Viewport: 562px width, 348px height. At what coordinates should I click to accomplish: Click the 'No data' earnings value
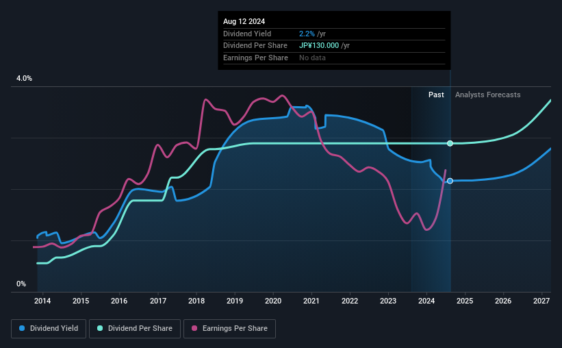313,58
